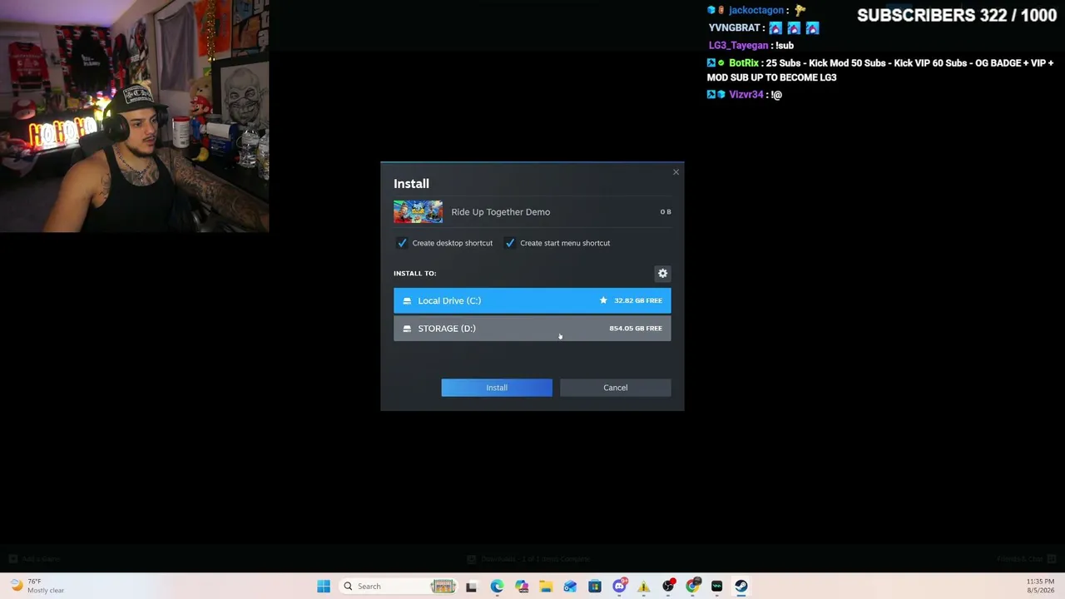The height and width of the screenshot is (599, 1065).
Task: Click the Ride Up Together Demo title
Action: click(x=501, y=212)
